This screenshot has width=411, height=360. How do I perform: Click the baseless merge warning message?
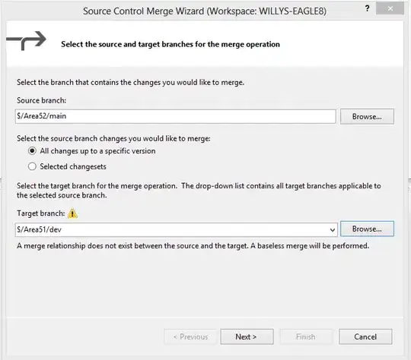click(193, 246)
